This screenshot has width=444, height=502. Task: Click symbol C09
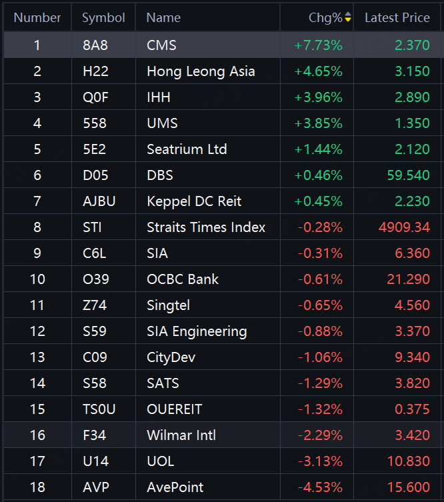[95, 357]
